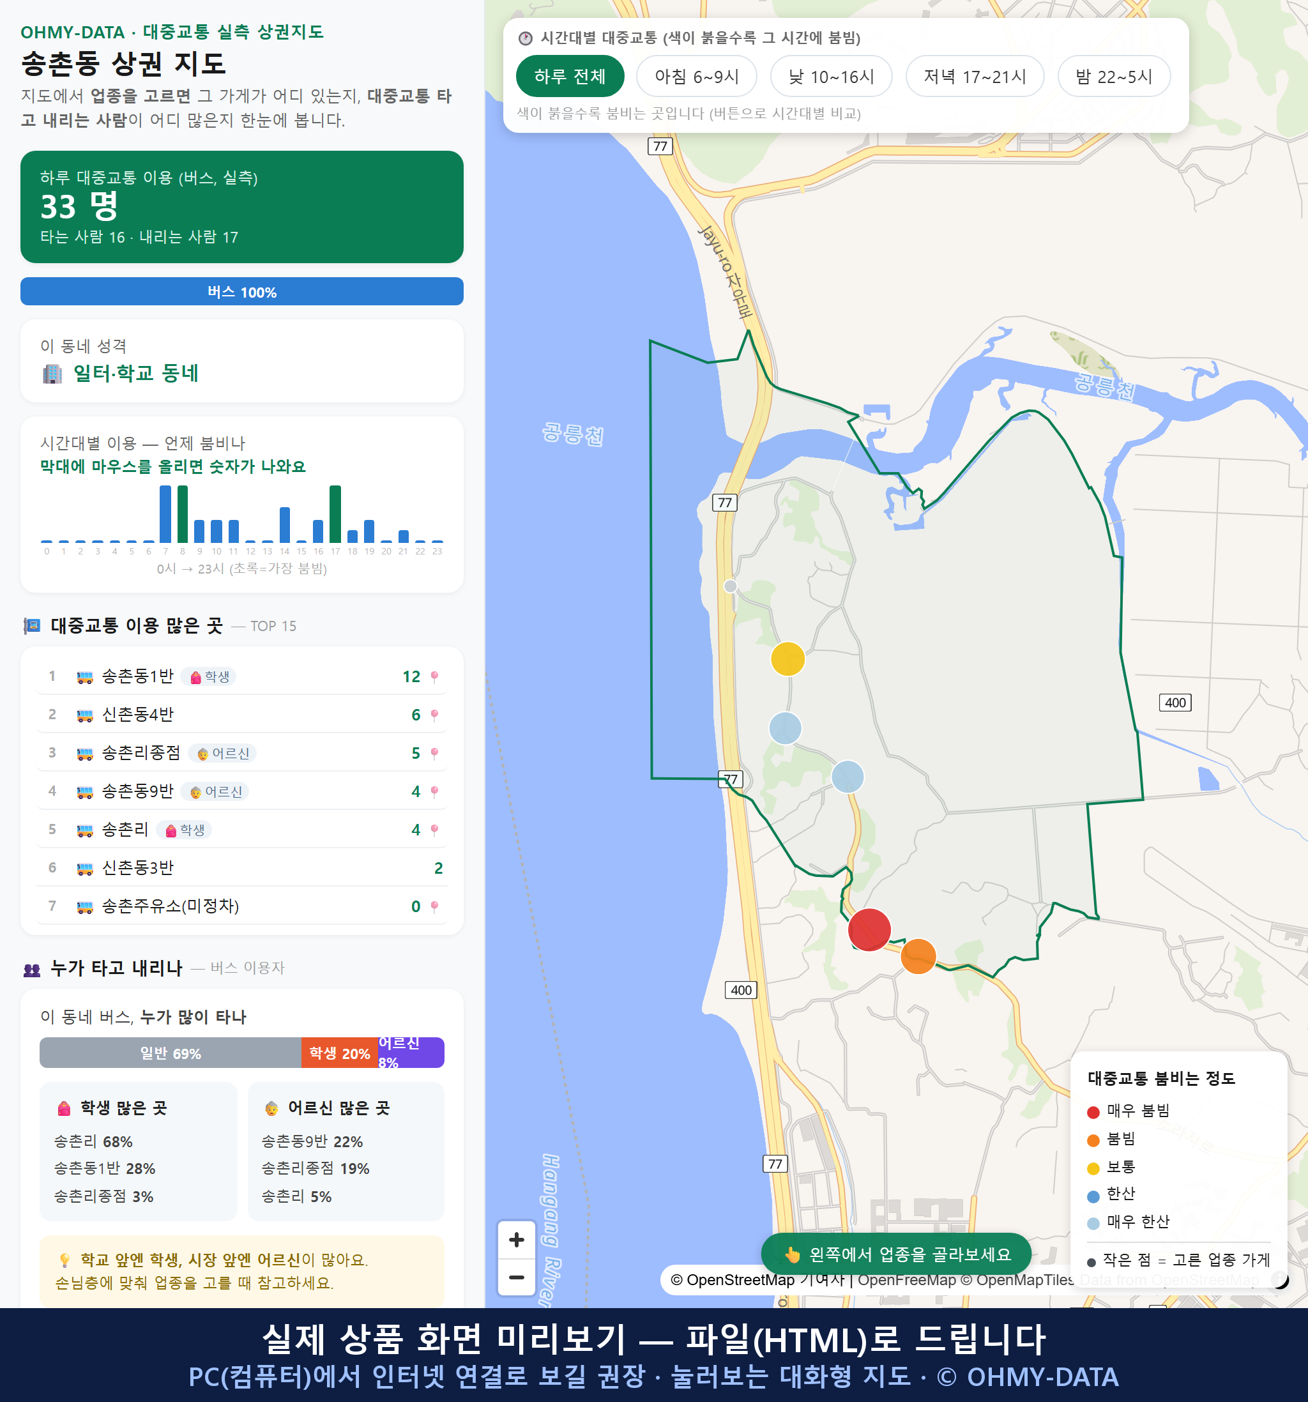1308x1402 pixels.
Task: Click the 학생 tag on 송촌리
Action: (x=184, y=829)
